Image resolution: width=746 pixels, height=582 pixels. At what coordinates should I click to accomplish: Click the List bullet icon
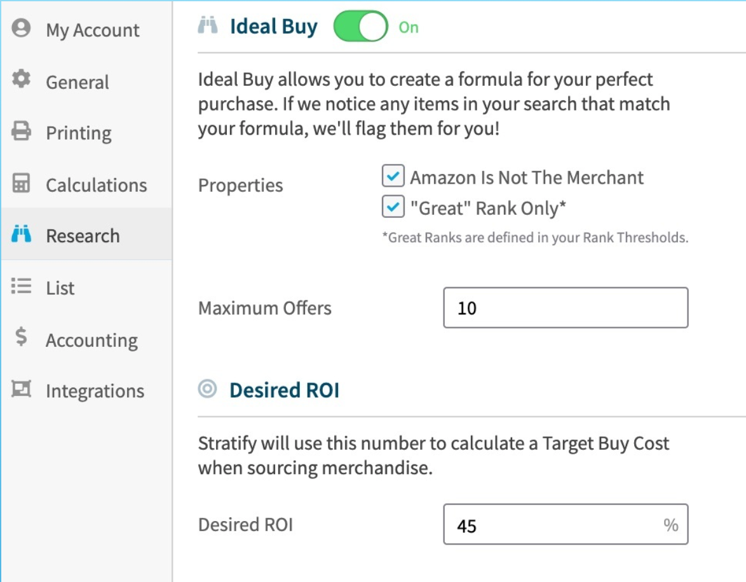coord(21,286)
